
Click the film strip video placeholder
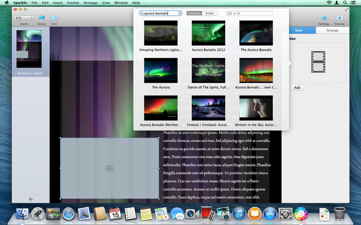[x=318, y=62]
